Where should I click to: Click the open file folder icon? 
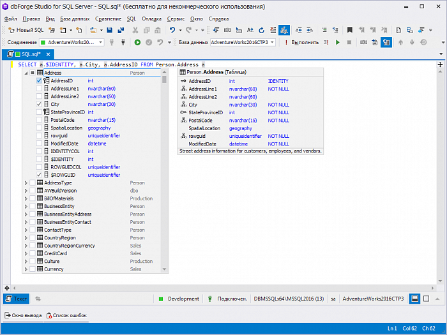93,30
